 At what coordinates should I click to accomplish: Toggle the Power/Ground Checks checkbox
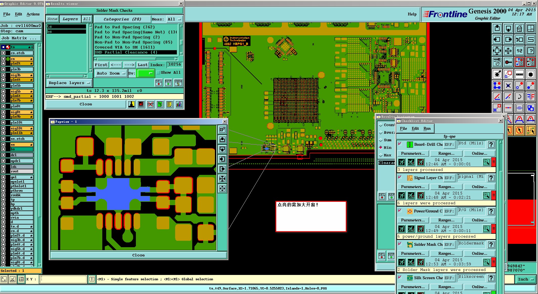coord(400,211)
